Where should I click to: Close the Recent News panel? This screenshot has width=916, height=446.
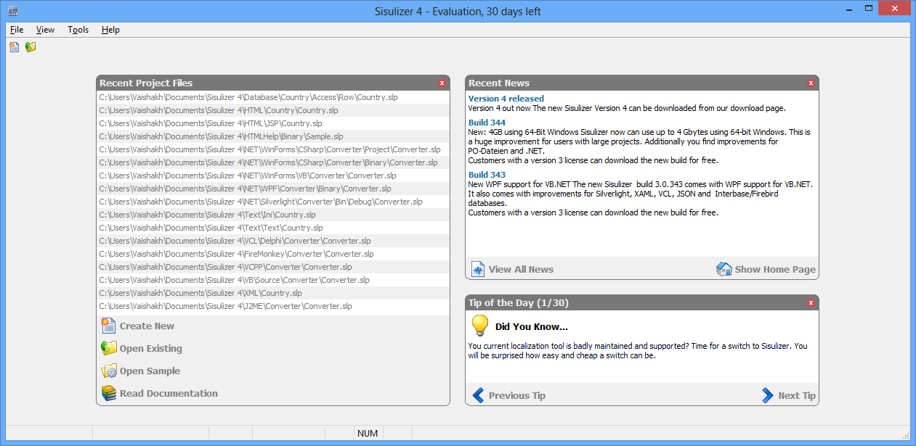[x=811, y=83]
